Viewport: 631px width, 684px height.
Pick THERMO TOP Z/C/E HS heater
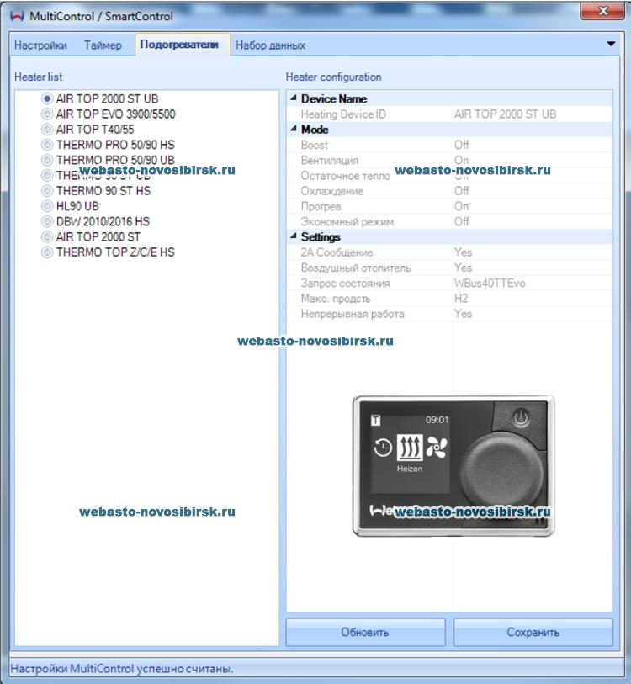click(x=47, y=252)
